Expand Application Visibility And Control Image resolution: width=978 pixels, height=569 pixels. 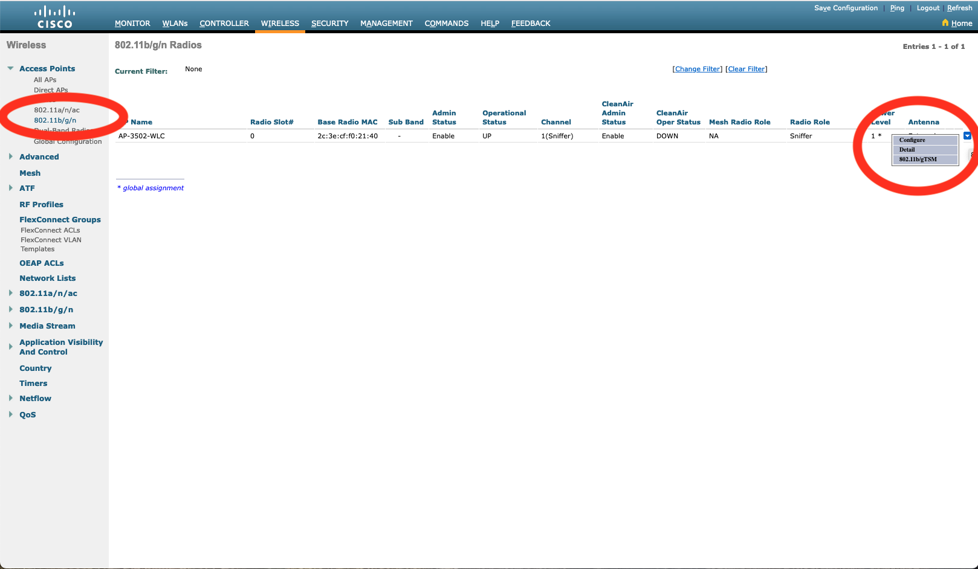pyautogui.click(x=10, y=347)
